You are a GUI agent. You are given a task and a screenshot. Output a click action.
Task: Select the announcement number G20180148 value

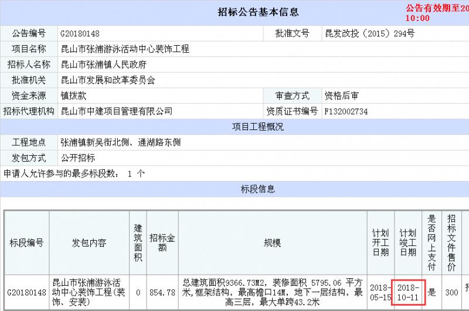(x=80, y=33)
